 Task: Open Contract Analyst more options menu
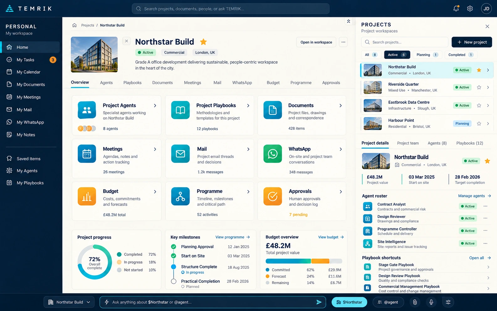485,206
